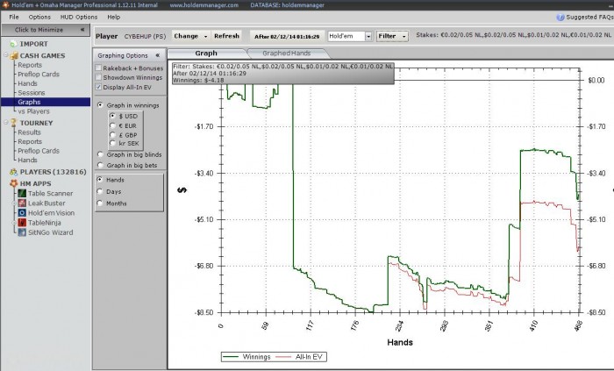
Task: Open the Hold'em game type combo box
Action: pyautogui.click(x=350, y=36)
